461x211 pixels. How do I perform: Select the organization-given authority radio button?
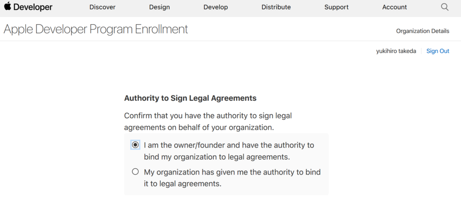(135, 171)
